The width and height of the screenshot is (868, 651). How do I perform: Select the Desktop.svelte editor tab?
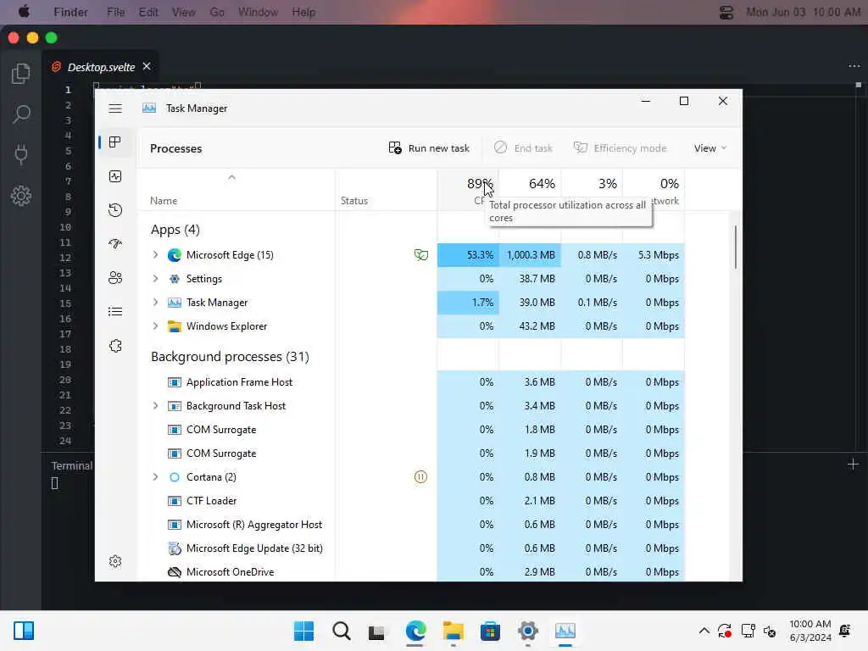pyautogui.click(x=101, y=67)
